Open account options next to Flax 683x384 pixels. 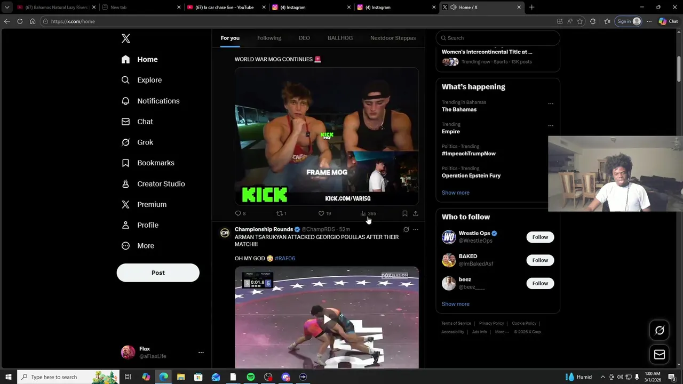[201, 353]
